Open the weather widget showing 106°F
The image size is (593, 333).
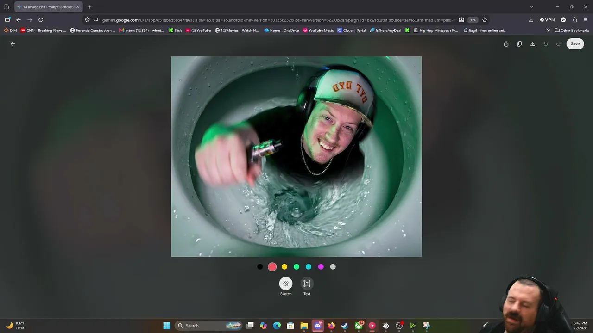click(15, 326)
